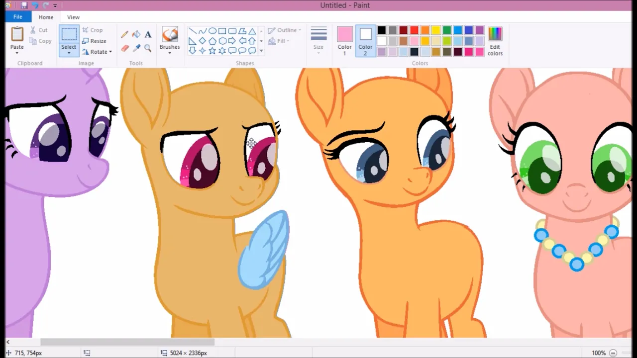Redo the last undone action
The width and height of the screenshot is (637, 358).
click(x=45, y=5)
